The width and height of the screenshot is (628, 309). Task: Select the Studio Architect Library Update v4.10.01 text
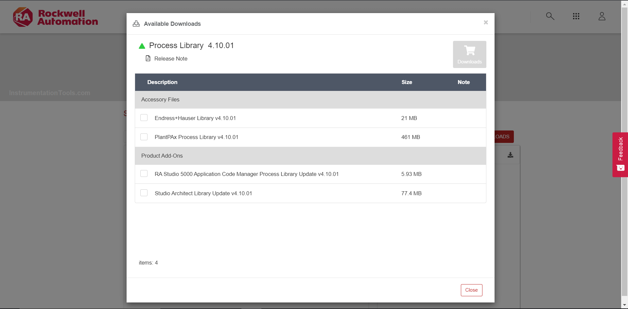point(203,193)
